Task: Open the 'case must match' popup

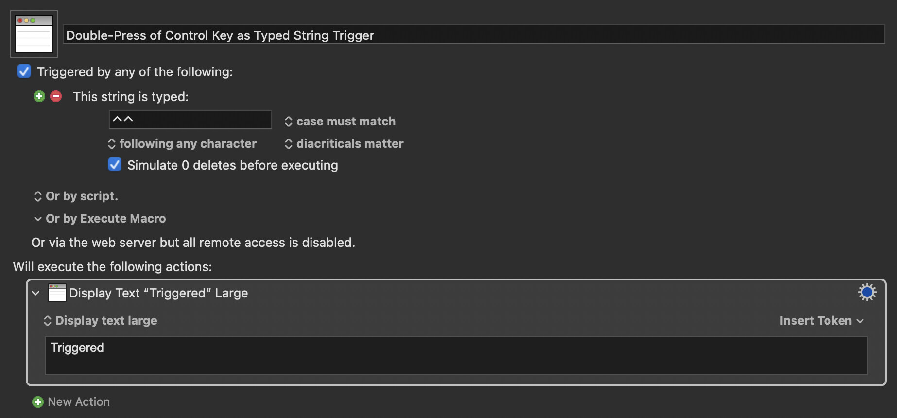Action: click(x=340, y=121)
